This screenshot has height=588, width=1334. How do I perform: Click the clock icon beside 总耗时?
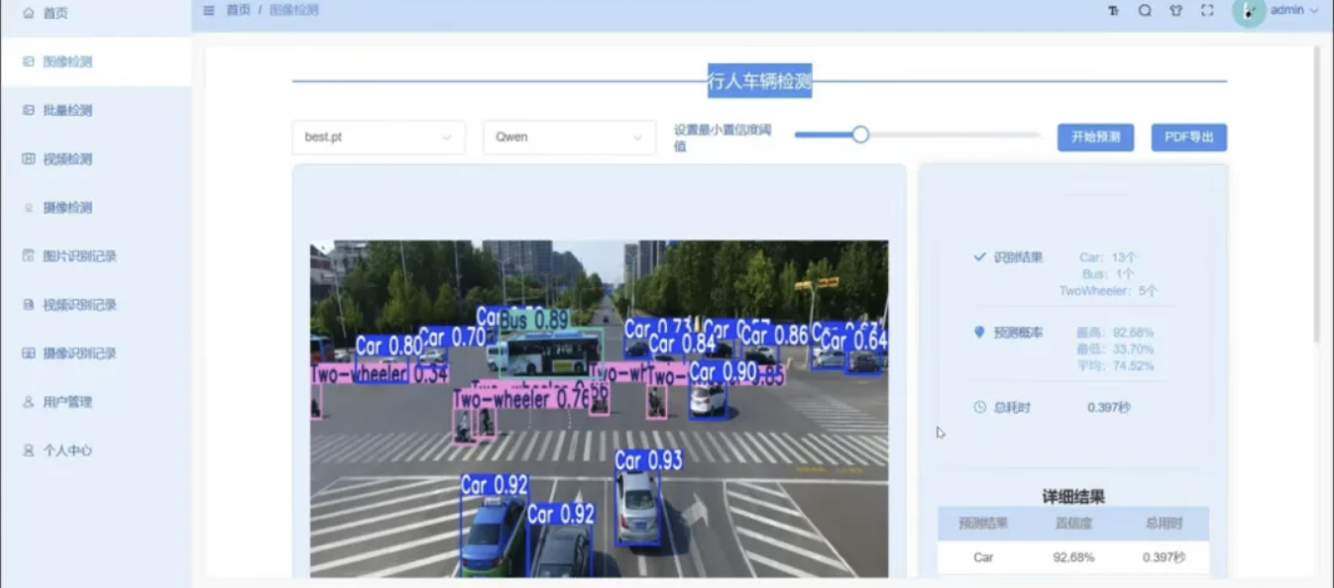[980, 407]
